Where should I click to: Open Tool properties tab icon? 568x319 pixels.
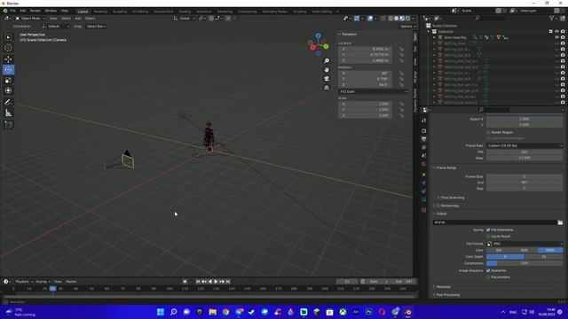click(x=424, y=121)
